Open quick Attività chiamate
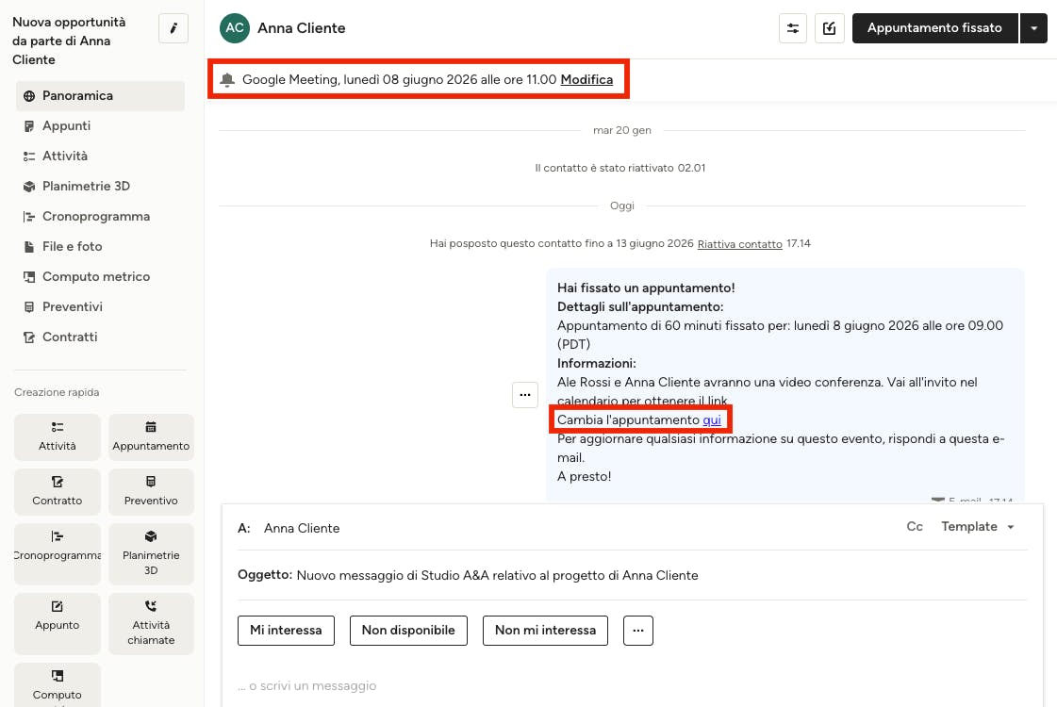The image size is (1057, 707). coord(151,623)
